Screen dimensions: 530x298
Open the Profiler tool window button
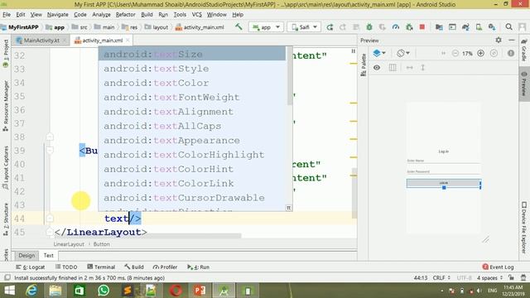click(x=165, y=267)
